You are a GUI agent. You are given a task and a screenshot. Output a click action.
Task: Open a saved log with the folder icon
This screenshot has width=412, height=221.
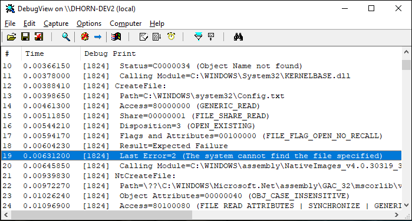(11, 36)
